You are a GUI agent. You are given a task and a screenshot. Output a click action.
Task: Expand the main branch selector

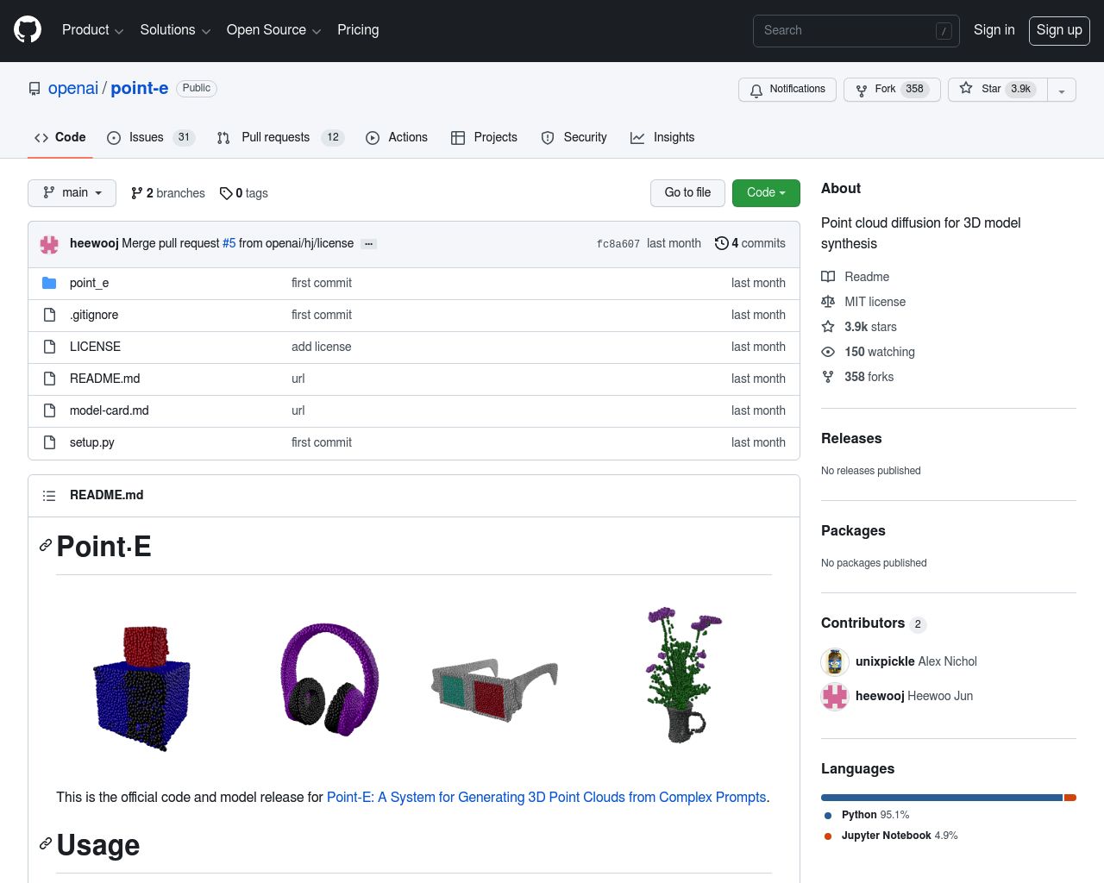(72, 193)
